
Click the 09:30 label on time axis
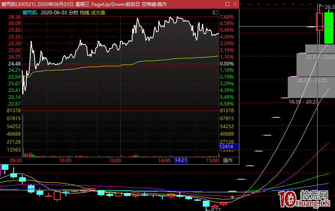coord(15,161)
